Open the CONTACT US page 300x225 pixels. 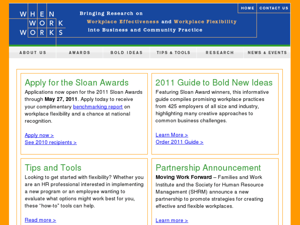point(274,8)
